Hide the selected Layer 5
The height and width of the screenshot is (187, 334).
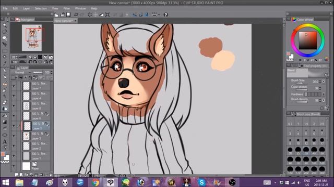pyautogui.click(x=14, y=126)
